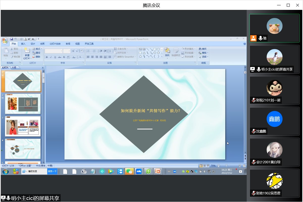
Task: Open the Layout (版式) dropdown
Action: (x=37, y=49)
